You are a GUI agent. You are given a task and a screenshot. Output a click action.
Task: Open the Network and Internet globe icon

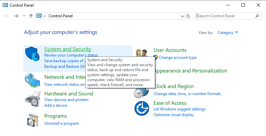pos(32,80)
